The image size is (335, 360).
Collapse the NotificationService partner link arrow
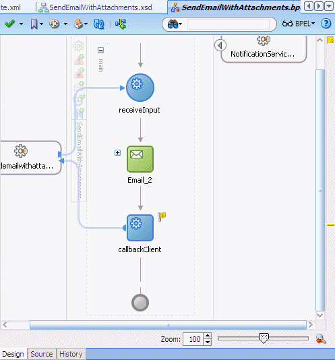click(x=220, y=45)
